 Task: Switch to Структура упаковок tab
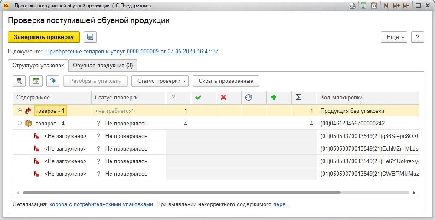pos(38,66)
